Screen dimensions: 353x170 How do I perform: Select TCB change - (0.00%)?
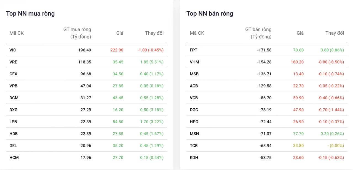(336, 146)
